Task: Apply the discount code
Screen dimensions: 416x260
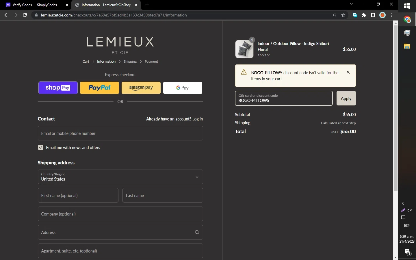Action: coord(346,98)
